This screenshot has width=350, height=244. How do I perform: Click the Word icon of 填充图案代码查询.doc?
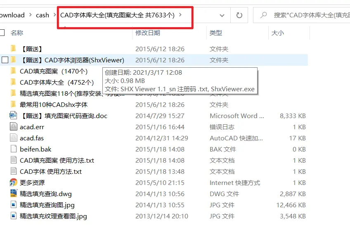[x=13, y=116]
